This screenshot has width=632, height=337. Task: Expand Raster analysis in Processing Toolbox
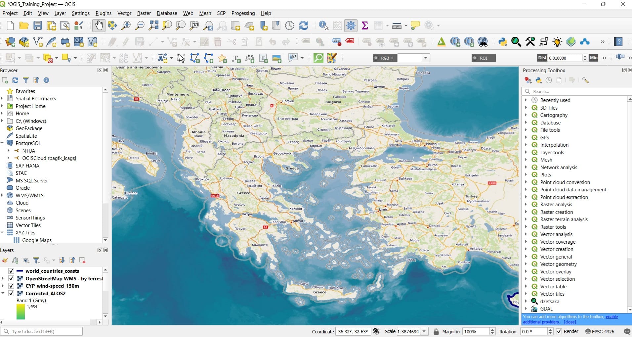coord(526,205)
